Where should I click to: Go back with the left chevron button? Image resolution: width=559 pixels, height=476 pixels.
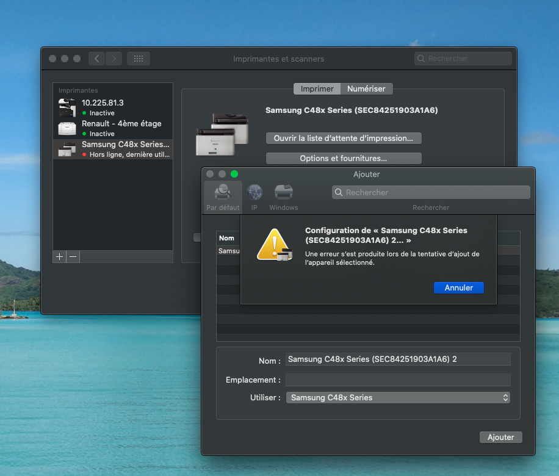96,59
